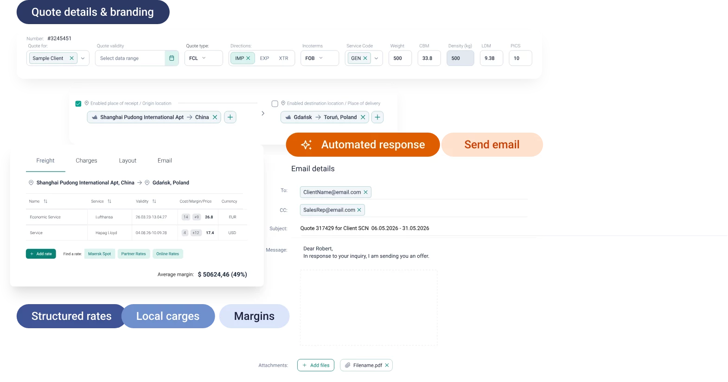
Task: Open the FCL quote type dropdown
Action: point(204,58)
